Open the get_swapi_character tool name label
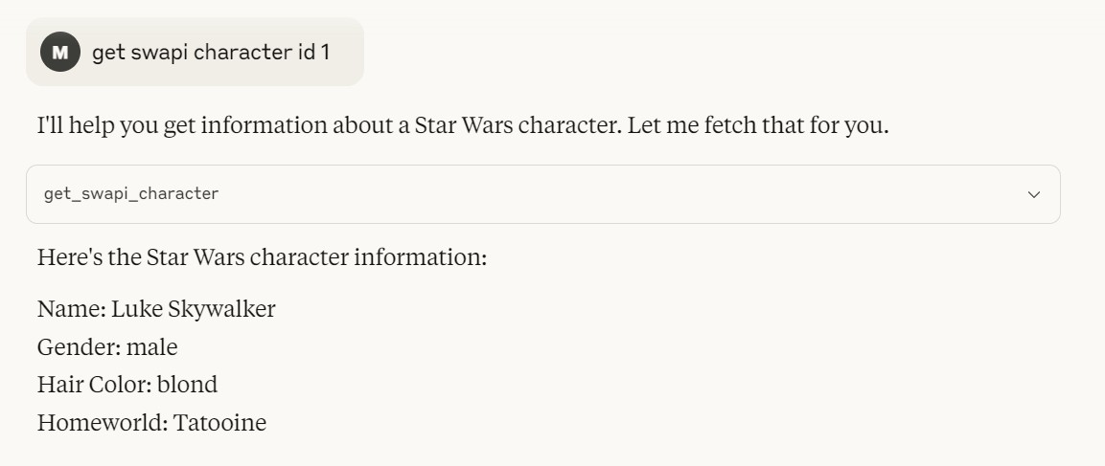This screenshot has height=466, width=1105. (x=131, y=194)
